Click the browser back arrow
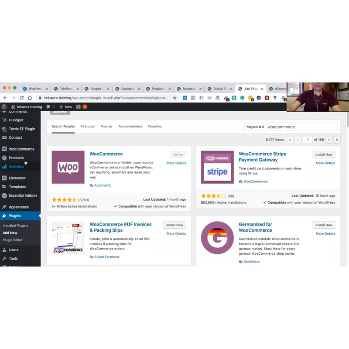 (x=5, y=98)
